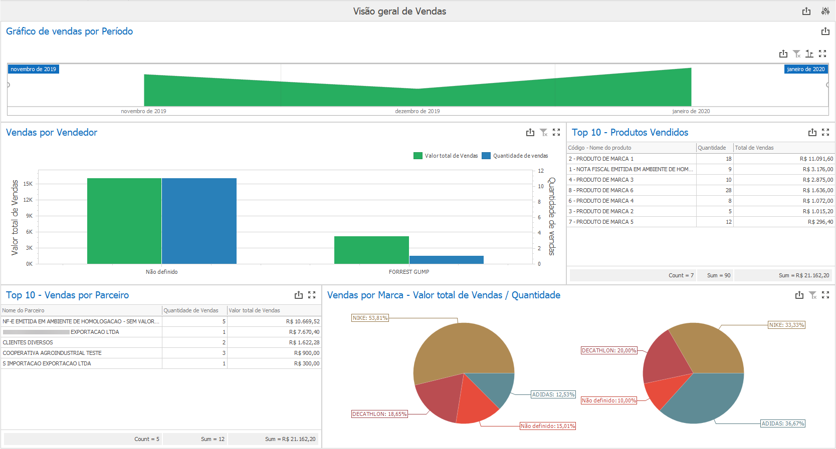The width and height of the screenshot is (836, 449).
Task: Click the blue novembro de 2019 range label
Action: (34, 69)
